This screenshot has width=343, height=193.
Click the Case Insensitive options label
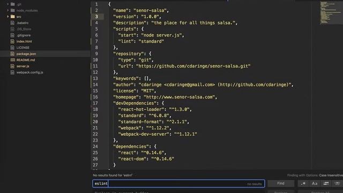[x=331, y=175]
